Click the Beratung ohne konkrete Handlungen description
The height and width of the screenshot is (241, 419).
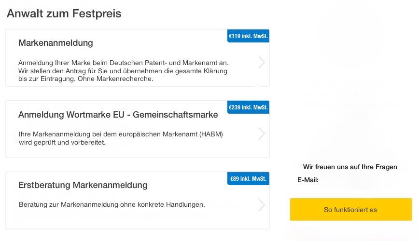(112, 205)
